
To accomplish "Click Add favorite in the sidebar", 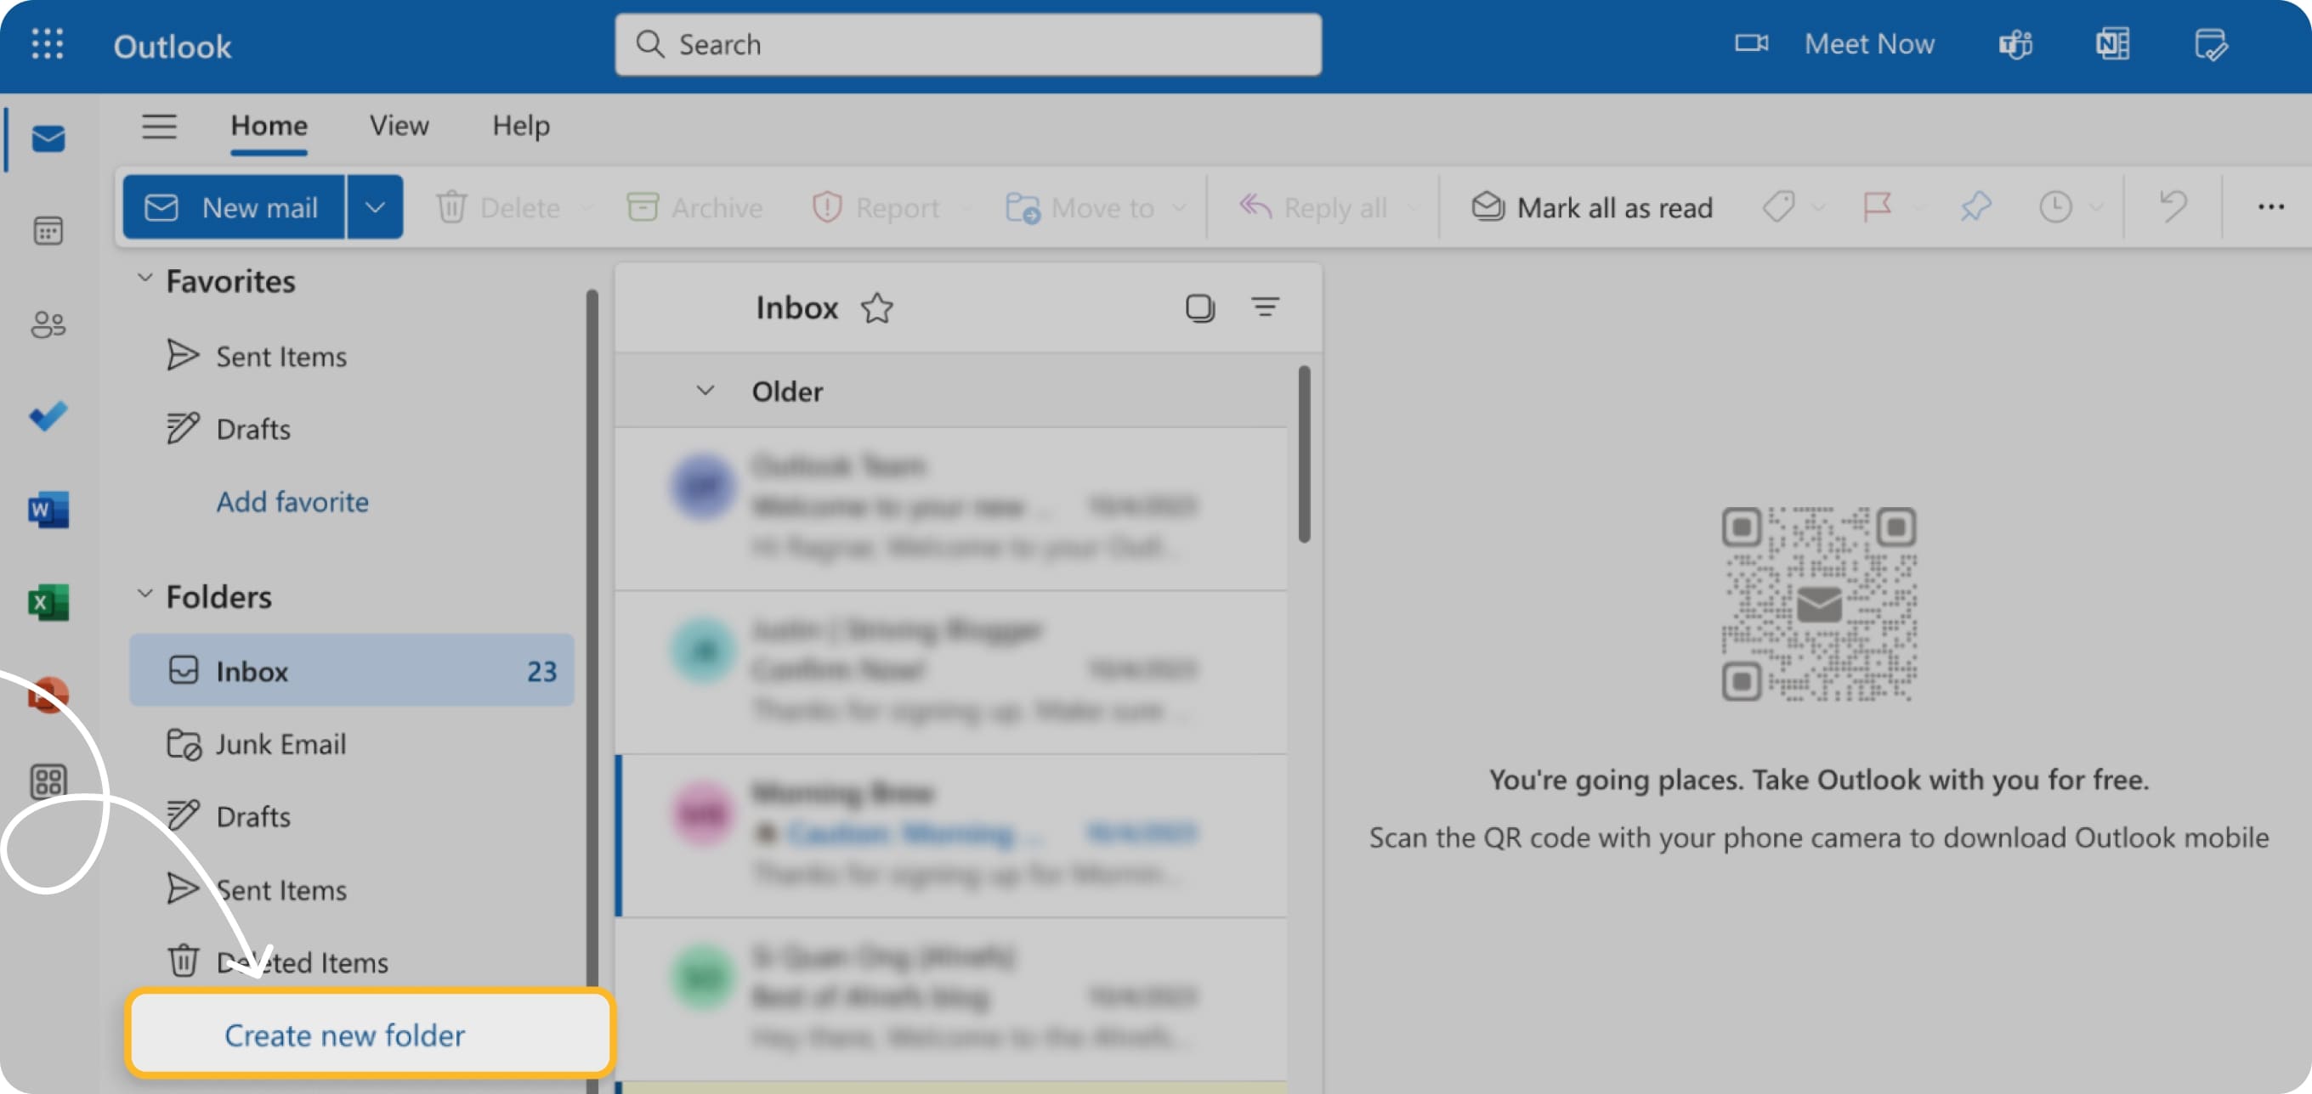I will [x=292, y=501].
